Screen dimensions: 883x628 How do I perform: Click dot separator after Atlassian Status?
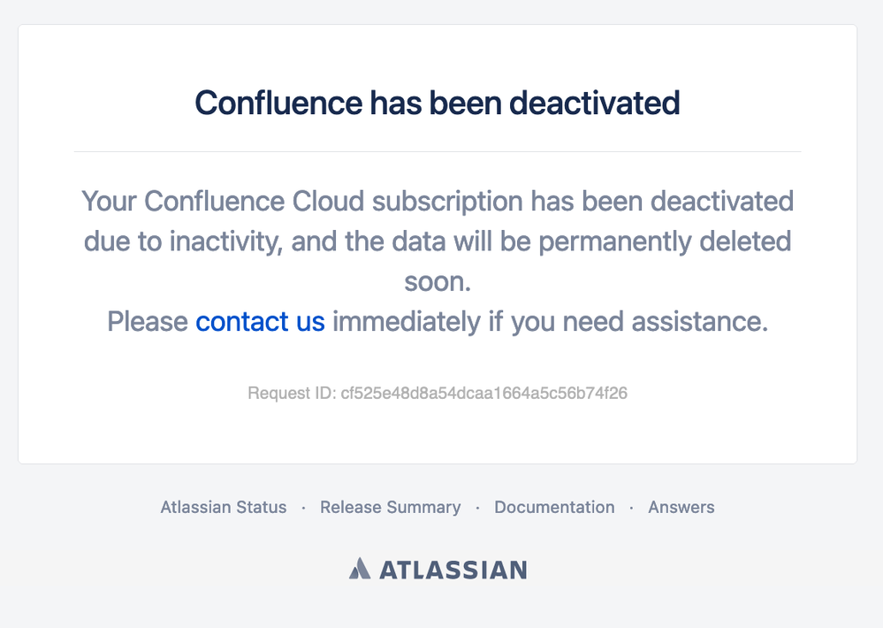[303, 508]
